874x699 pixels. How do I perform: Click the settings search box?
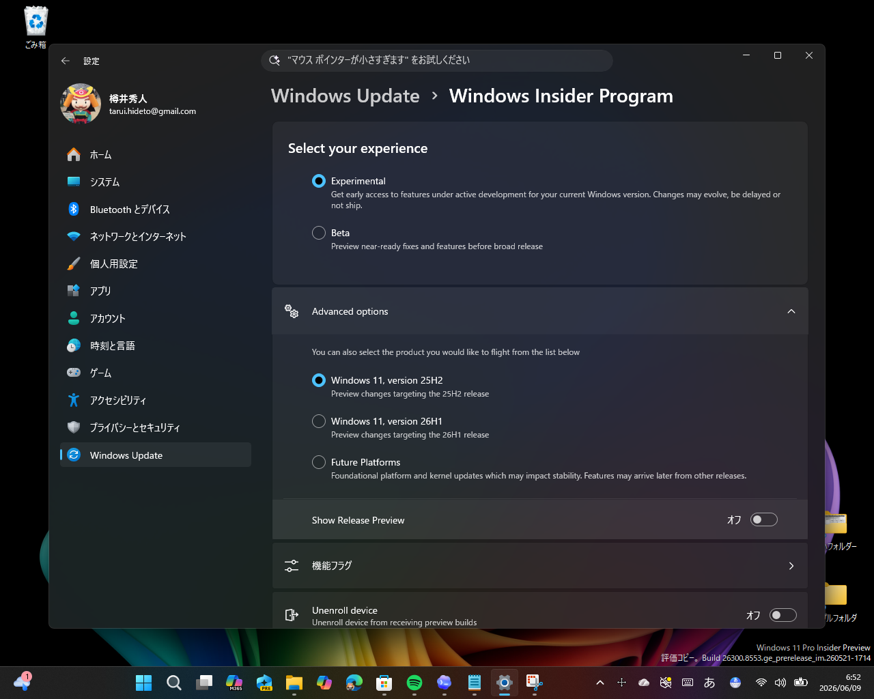(x=437, y=60)
